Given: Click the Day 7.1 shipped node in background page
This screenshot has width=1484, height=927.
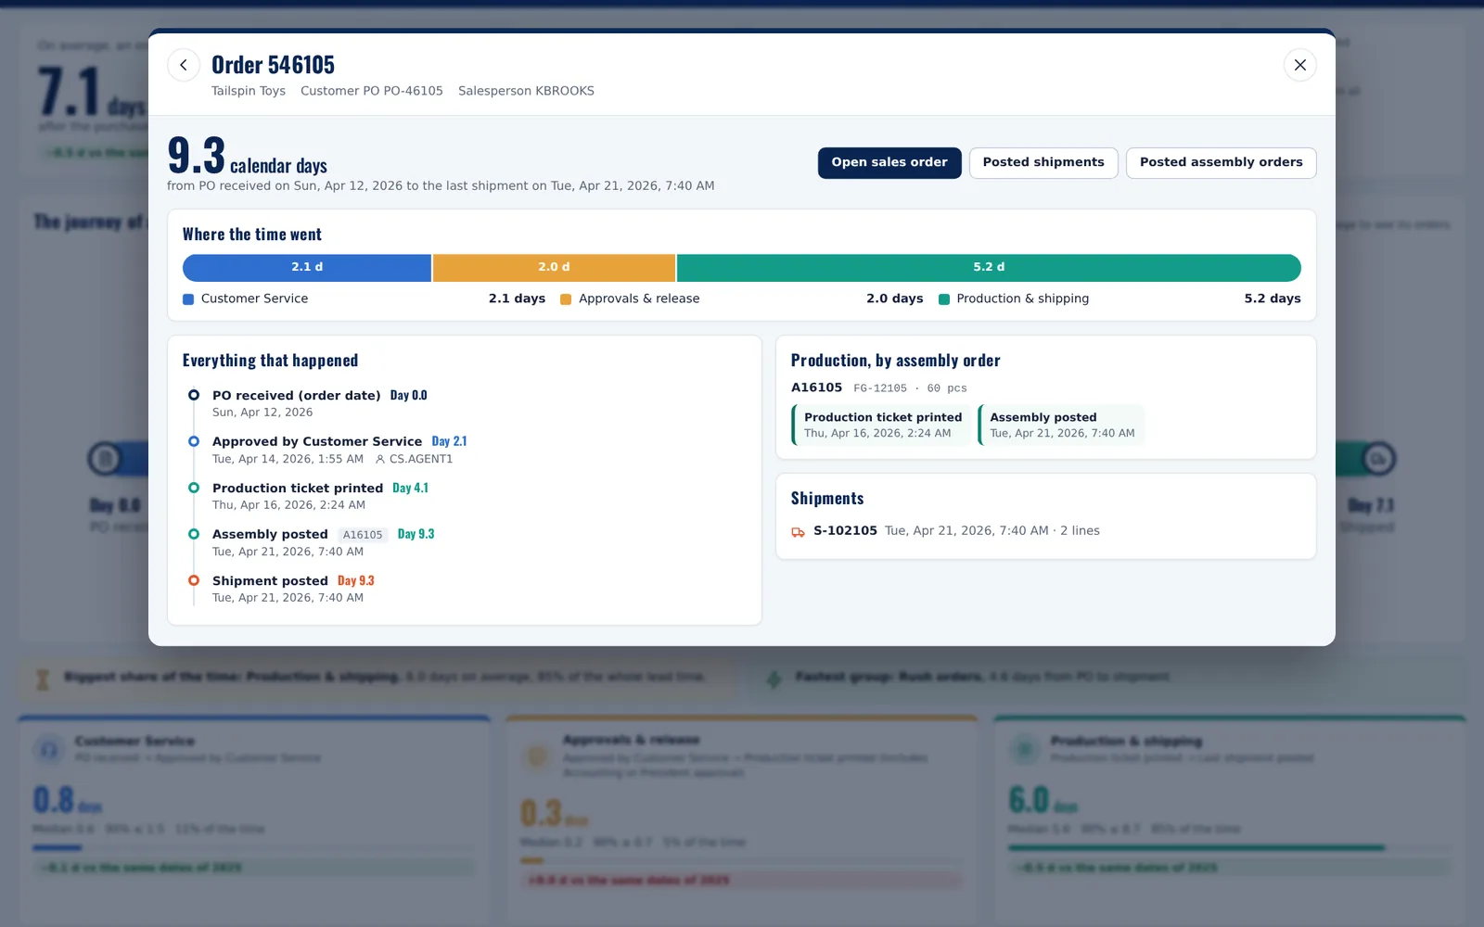Looking at the screenshot, I should [x=1378, y=458].
